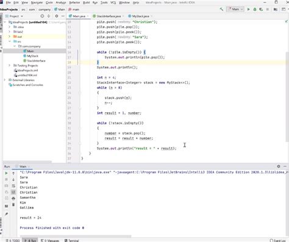Open Project panel gear settings
The height and width of the screenshot is (242, 289).
[x=57, y=16]
